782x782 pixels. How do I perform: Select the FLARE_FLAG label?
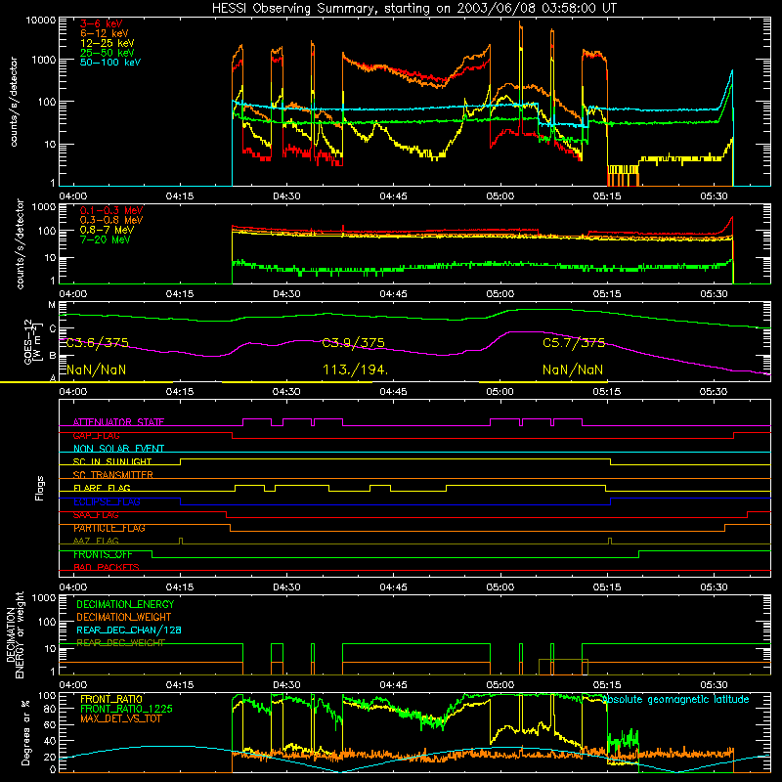point(102,488)
